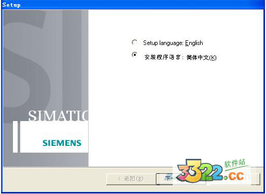The height and width of the screenshot is (194, 266).
Task: Select the Setup language: English radio button
Action: pyautogui.click(x=134, y=42)
